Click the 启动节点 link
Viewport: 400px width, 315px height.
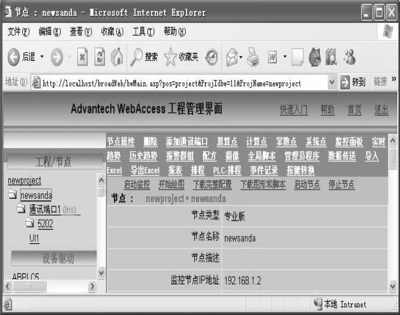click(x=307, y=184)
